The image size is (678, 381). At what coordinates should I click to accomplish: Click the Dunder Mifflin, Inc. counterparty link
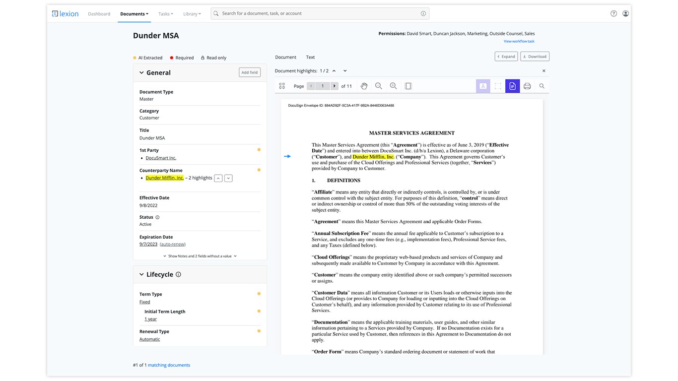click(x=165, y=178)
